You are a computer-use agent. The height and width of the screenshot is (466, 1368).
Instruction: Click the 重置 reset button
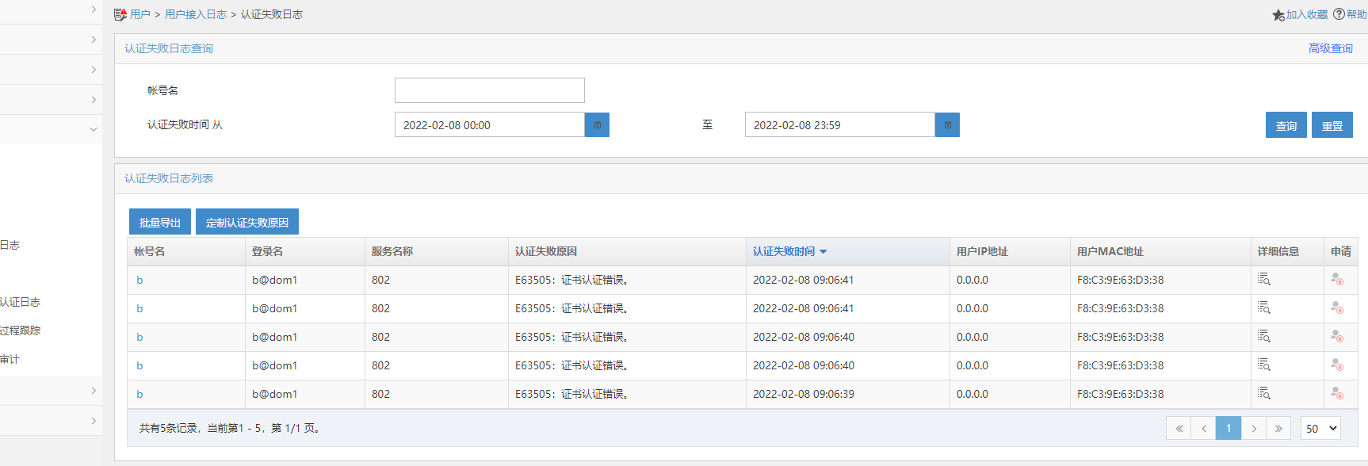[1332, 125]
